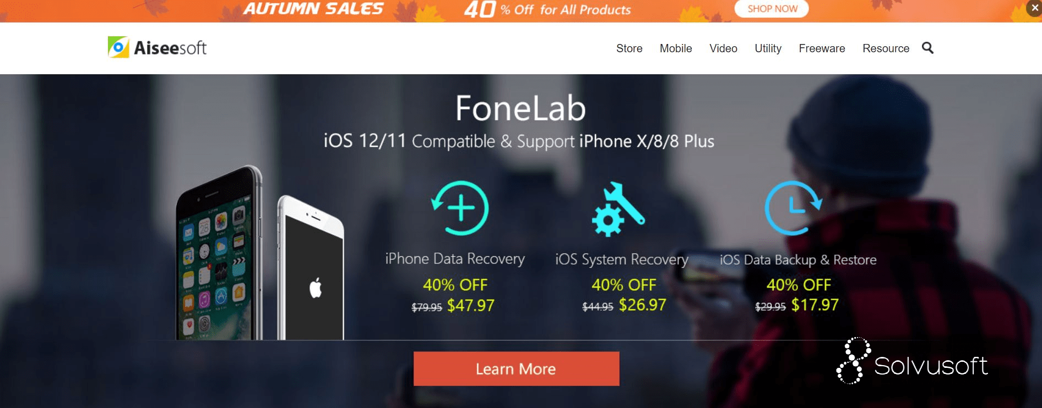The image size is (1042, 408).
Task: Open the search magnifier icon
Action: point(927,48)
